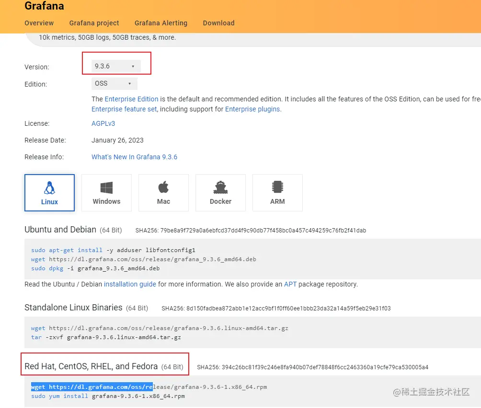Click the wget x86_64.rpm command line
This screenshot has height=408, width=481.
tap(149, 387)
